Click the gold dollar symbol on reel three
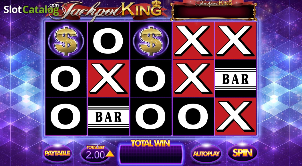The width and height of the screenshot is (302, 166). click(151, 41)
